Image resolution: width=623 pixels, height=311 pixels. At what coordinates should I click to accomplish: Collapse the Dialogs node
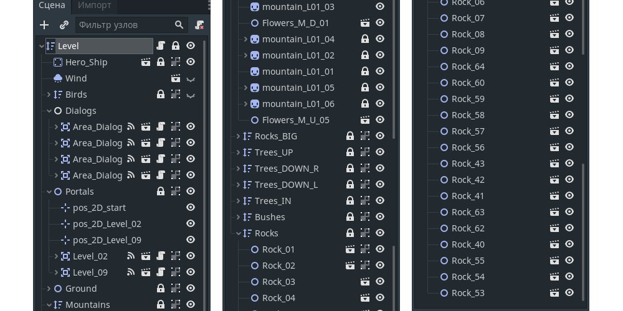click(49, 111)
